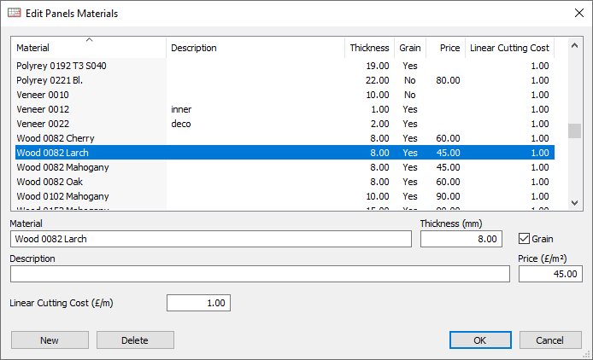Select the Wood 0082 Cherry row
This screenshot has height=360, width=593.
tap(285, 138)
